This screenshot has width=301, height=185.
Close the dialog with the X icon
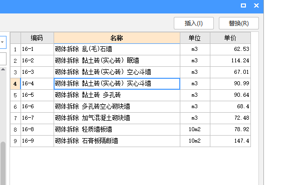[x=256, y=5]
